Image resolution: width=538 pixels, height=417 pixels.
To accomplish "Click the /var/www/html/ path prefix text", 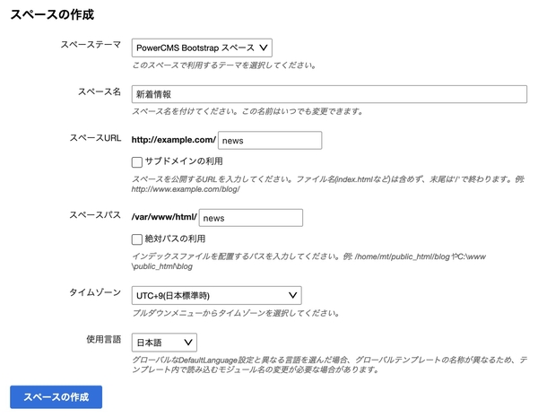I will 164,217.
